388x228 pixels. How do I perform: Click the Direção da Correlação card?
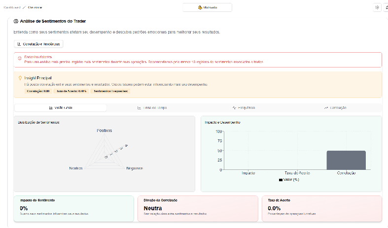tap(198, 209)
